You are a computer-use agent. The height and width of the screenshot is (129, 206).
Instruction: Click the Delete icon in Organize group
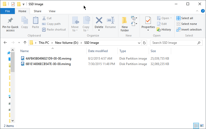[99, 21]
